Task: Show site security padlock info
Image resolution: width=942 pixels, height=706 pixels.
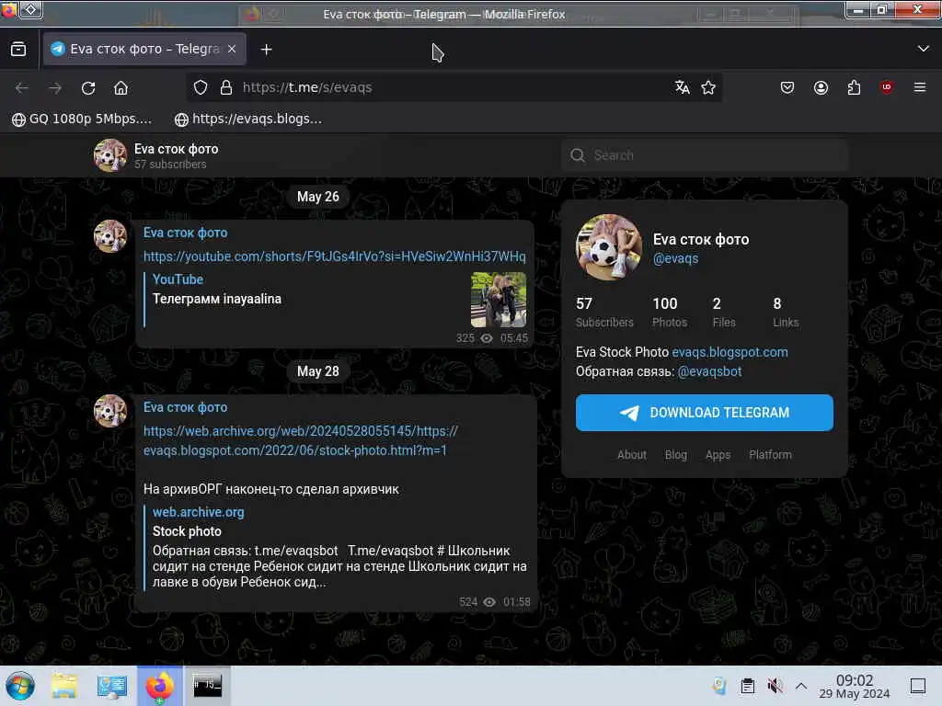Action: (x=226, y=87)
